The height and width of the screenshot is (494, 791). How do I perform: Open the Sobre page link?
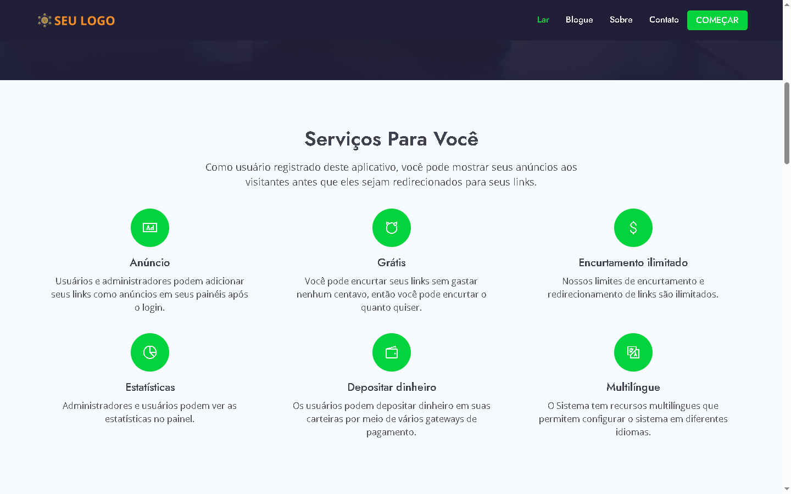coord(621,20)
